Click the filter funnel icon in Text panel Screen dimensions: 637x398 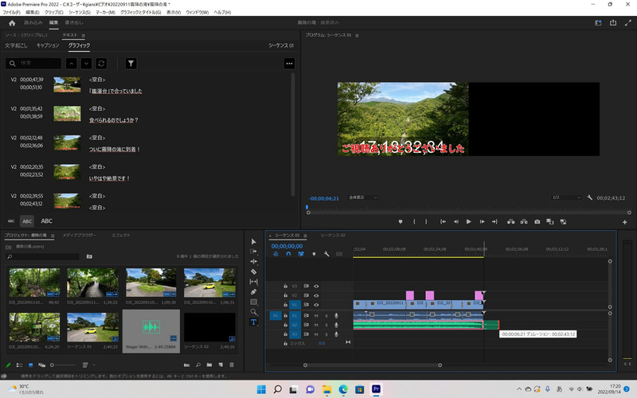pos(131,63)
